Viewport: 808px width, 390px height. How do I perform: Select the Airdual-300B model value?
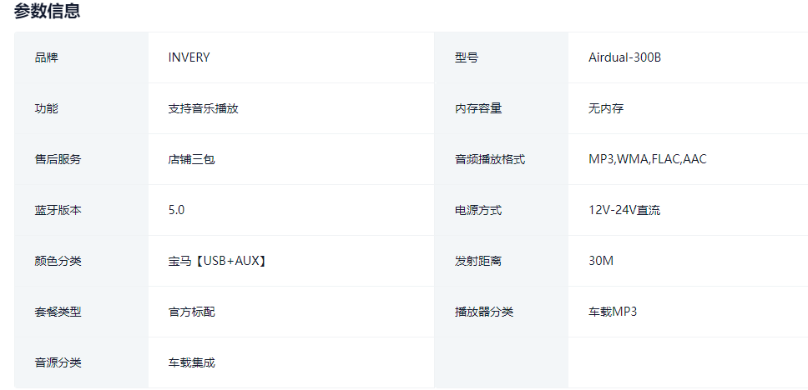click(625, 57)
